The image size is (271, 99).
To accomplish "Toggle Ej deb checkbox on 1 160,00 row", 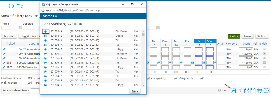I will 264,63.
